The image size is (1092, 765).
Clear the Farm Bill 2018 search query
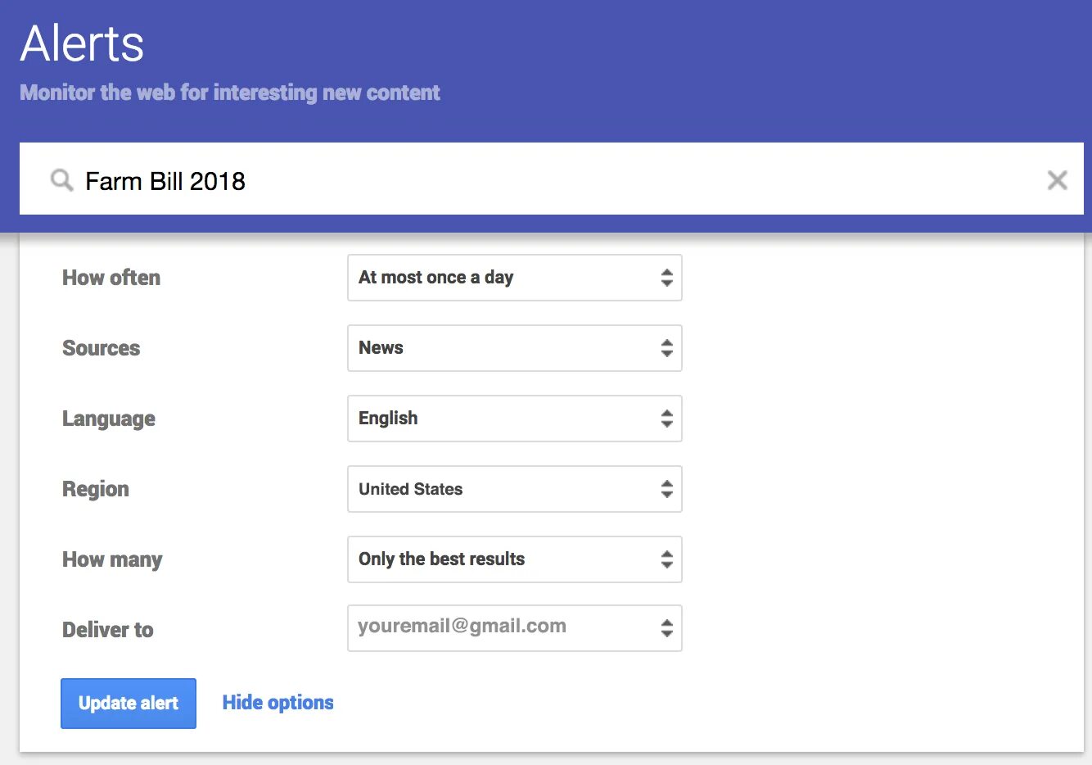pyautogui.click(x=1057, y=180)
